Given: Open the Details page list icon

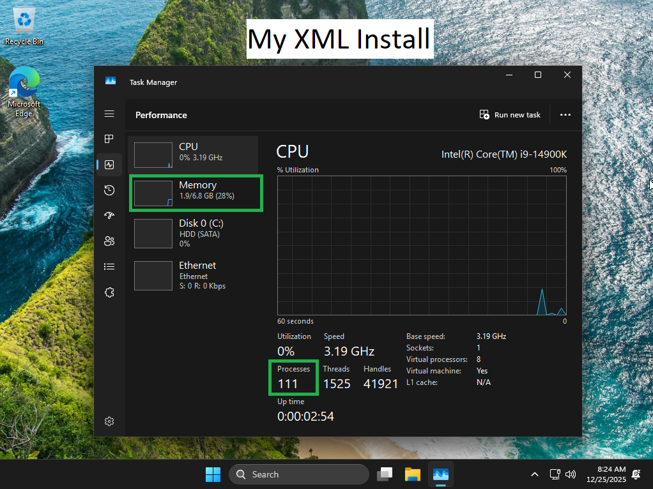Looking at the screenshot, I should coord(109,267).
